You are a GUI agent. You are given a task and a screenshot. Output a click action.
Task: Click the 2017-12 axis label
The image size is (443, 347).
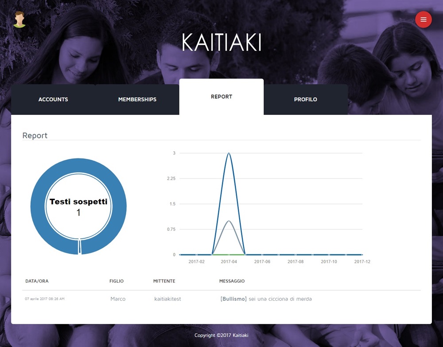[362, 261]
